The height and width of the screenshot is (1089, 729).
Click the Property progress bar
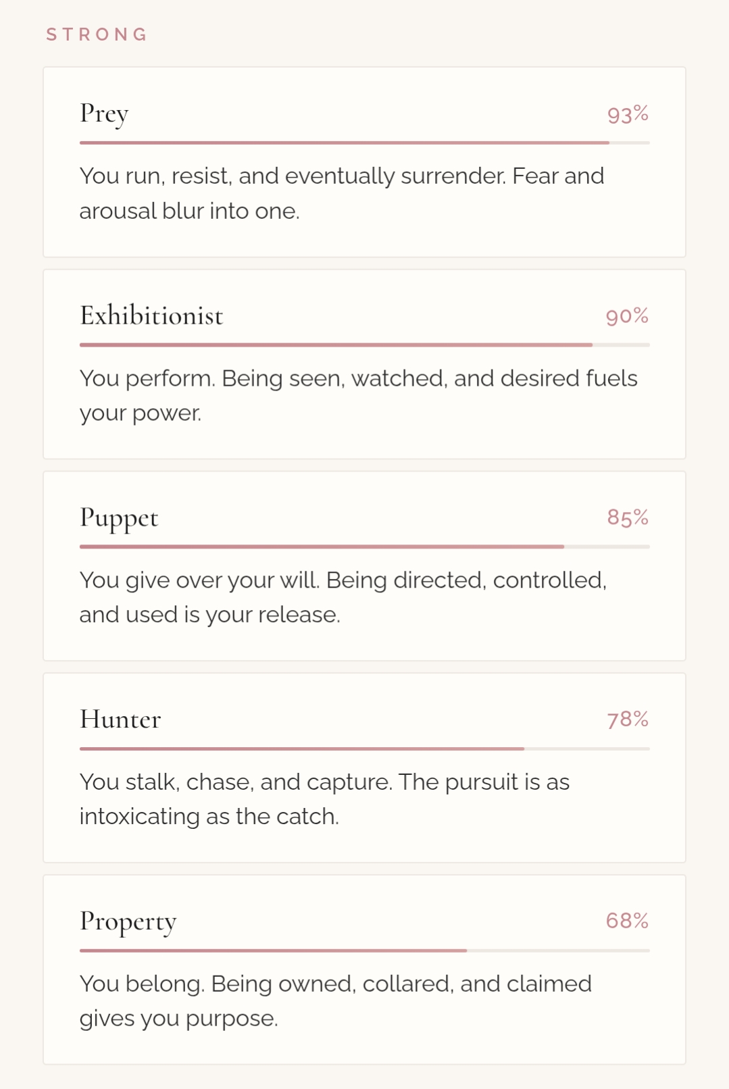coord(364,951)
